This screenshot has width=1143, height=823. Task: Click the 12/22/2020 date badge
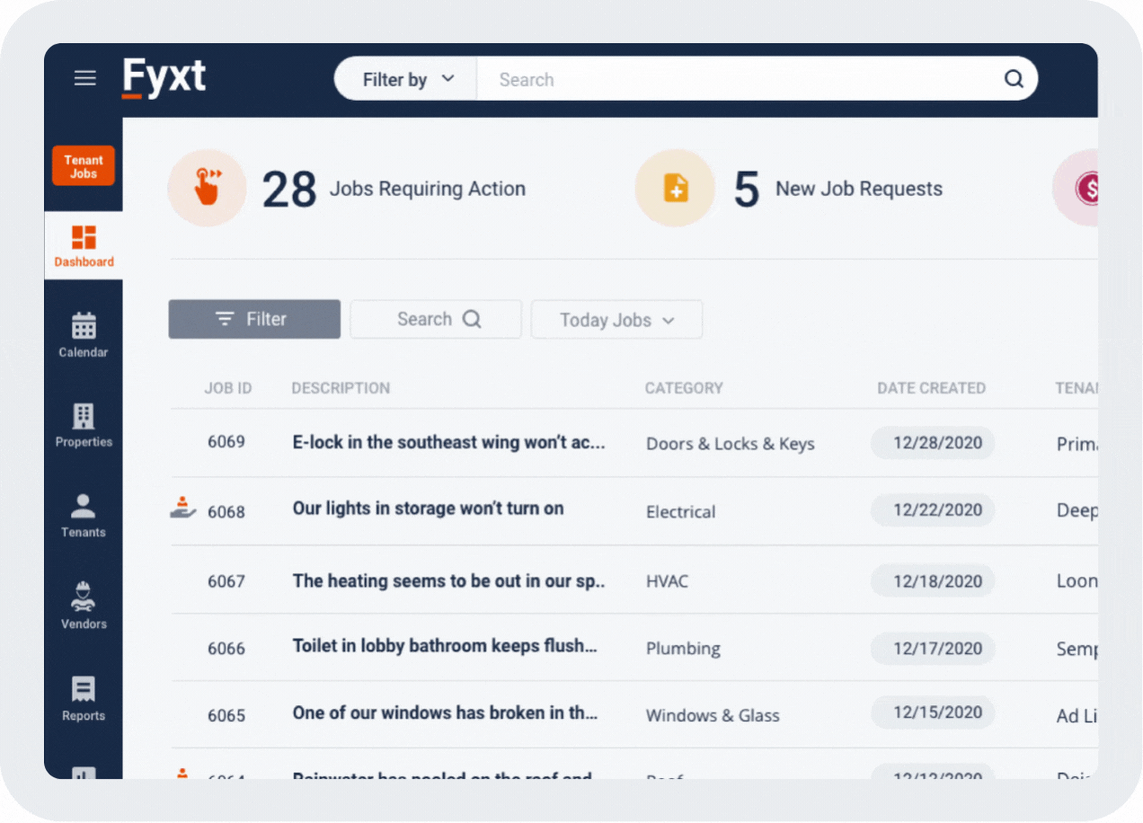(933, 509)
